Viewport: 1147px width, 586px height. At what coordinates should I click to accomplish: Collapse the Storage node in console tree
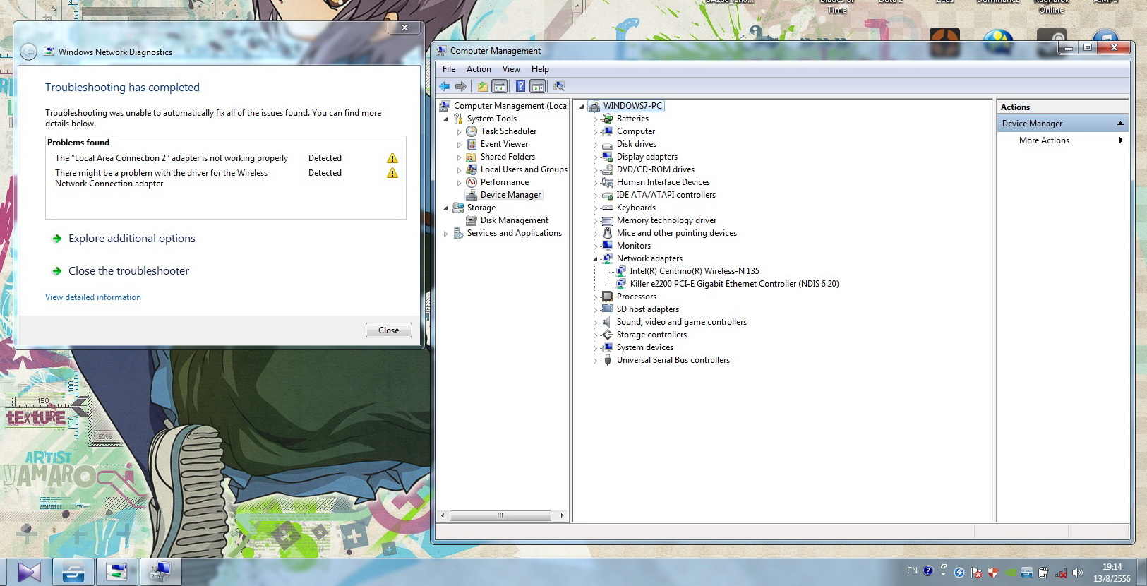point(445,208)
